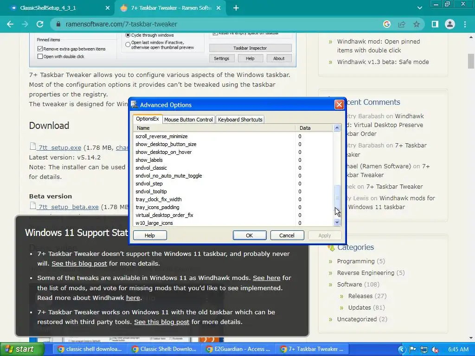
Task: Click the page scrollbar thumb
Action: (x=471, y=62)
